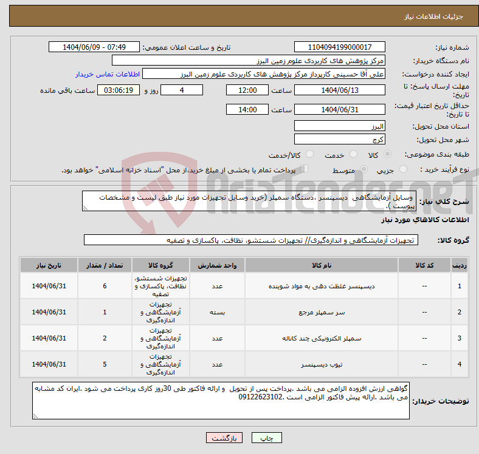Viewport: 479px width, 454px height.
Task: Click the چاپ (print) button
Action: [x=266, y=438]
